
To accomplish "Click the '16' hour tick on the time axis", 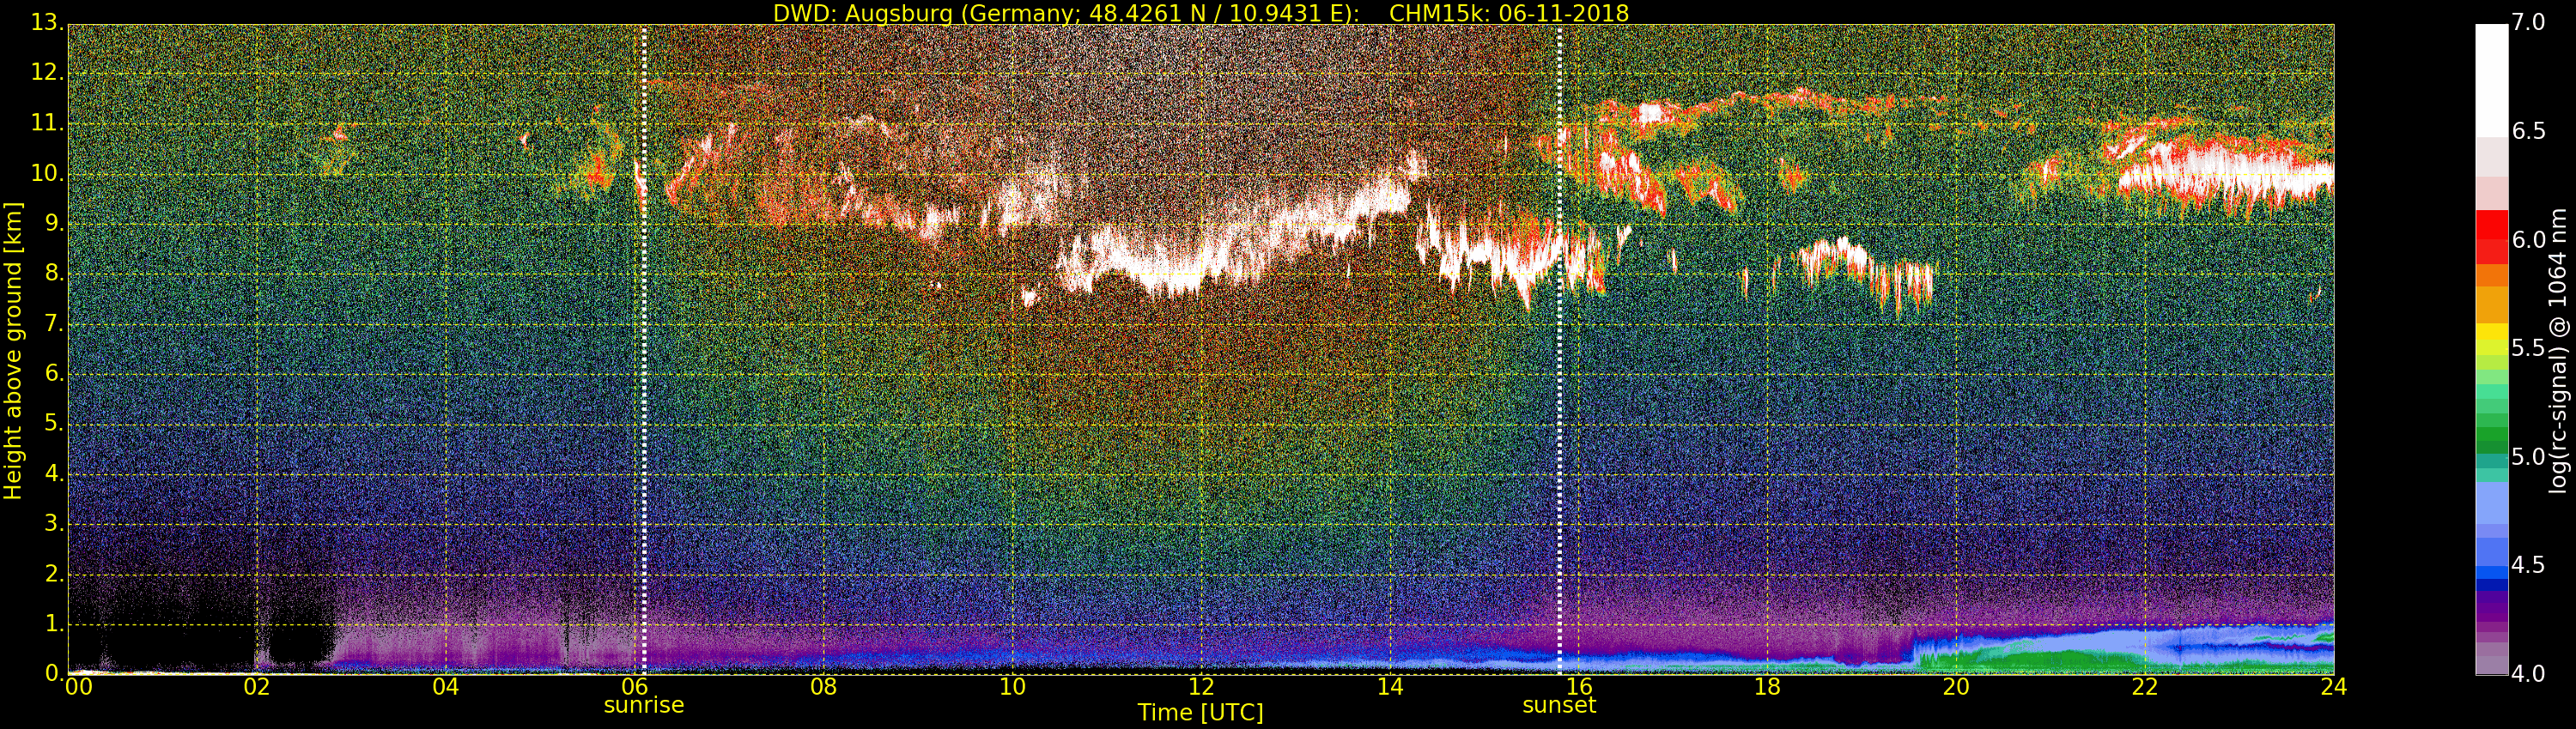I will tap(1579, 687).
